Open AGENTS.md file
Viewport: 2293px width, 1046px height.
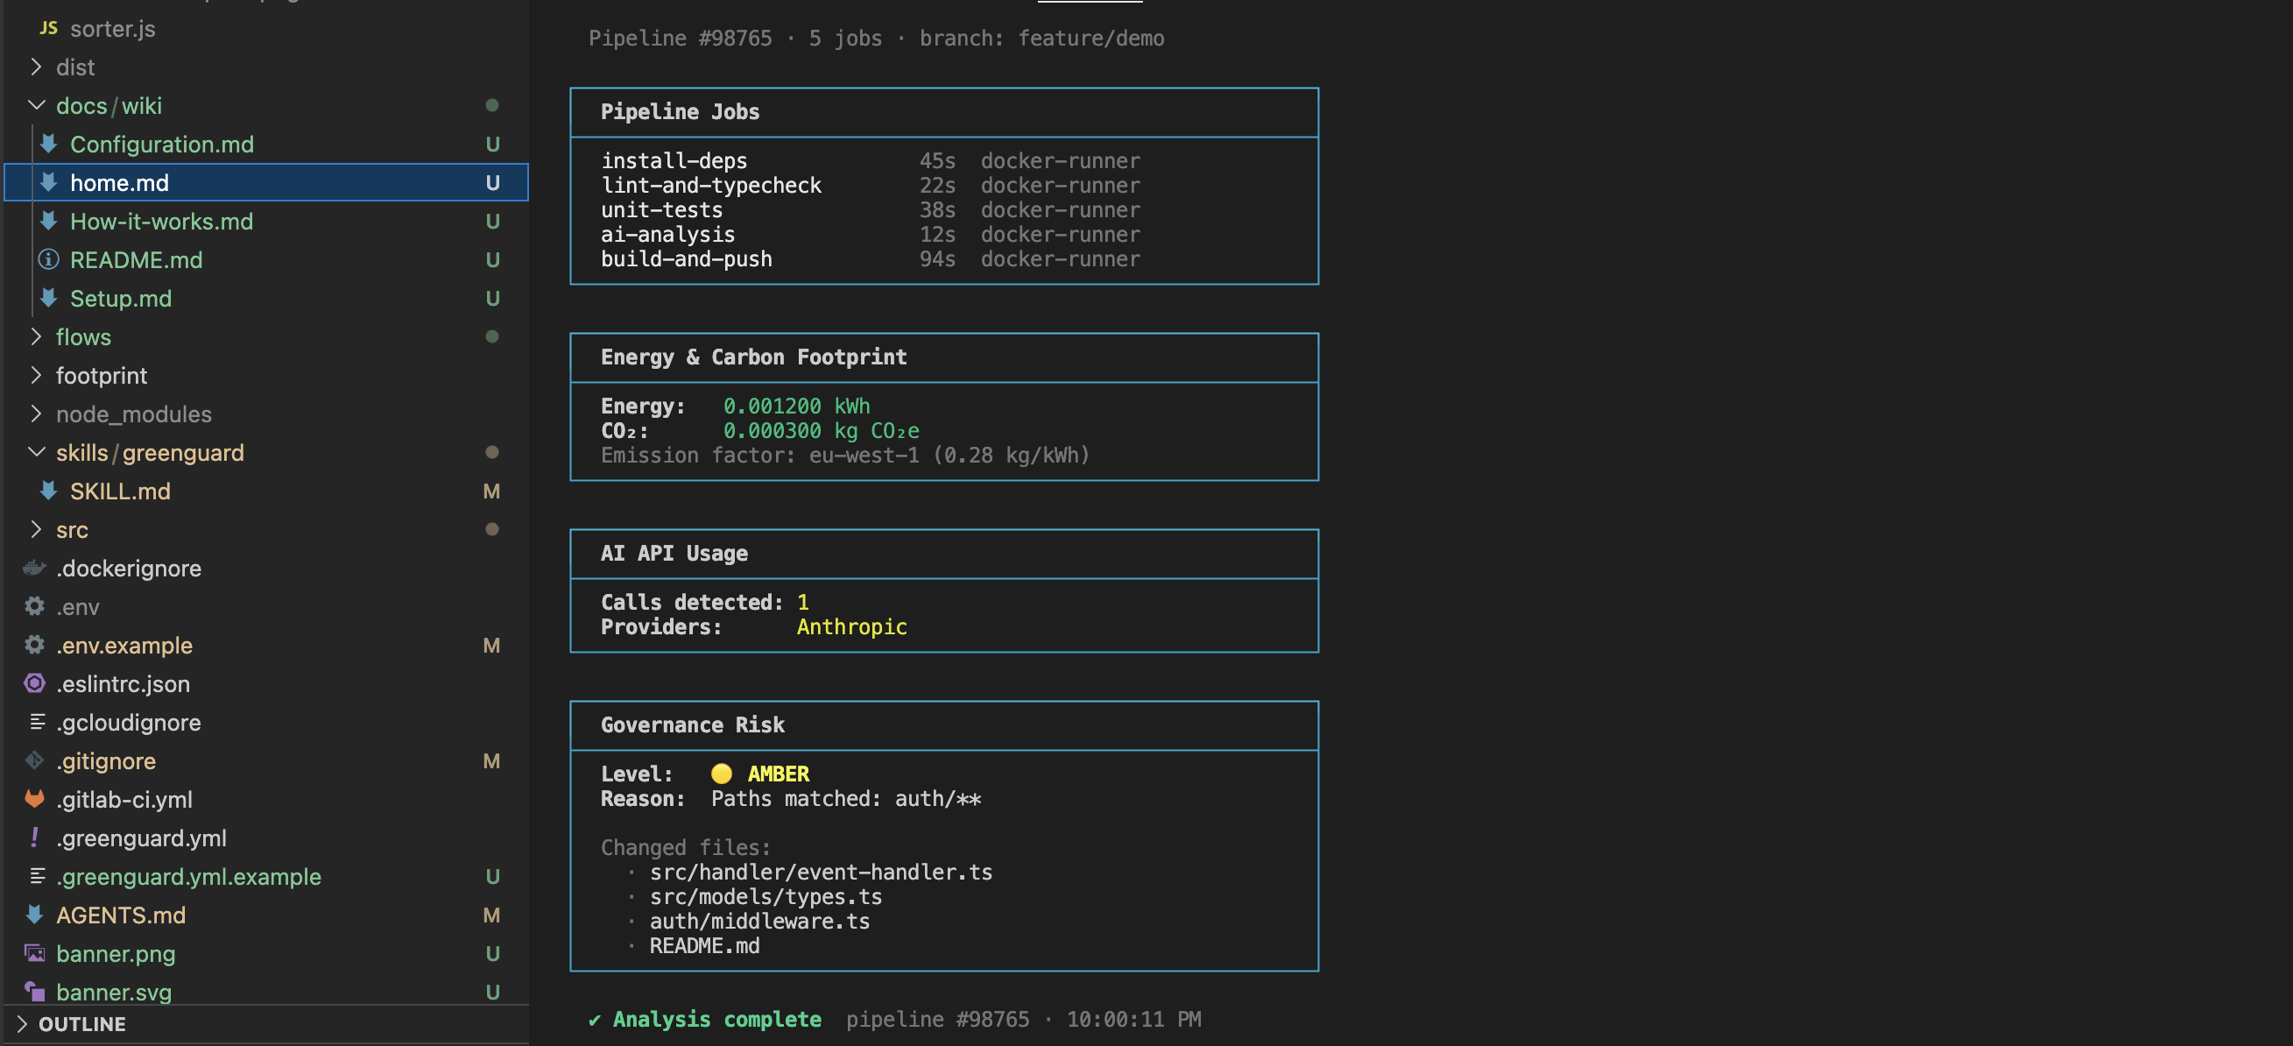(120, 915)
